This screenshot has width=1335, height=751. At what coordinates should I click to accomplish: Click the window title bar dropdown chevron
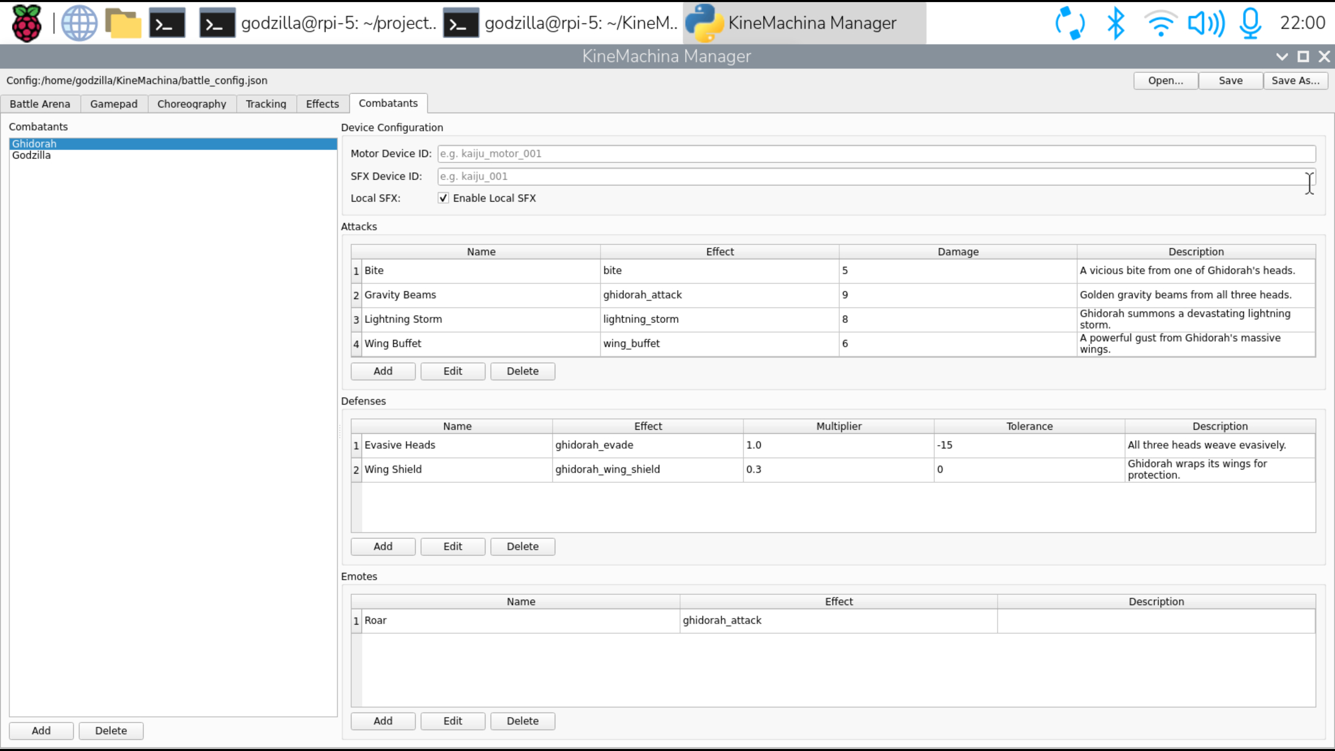click(x=1281, y=56)
